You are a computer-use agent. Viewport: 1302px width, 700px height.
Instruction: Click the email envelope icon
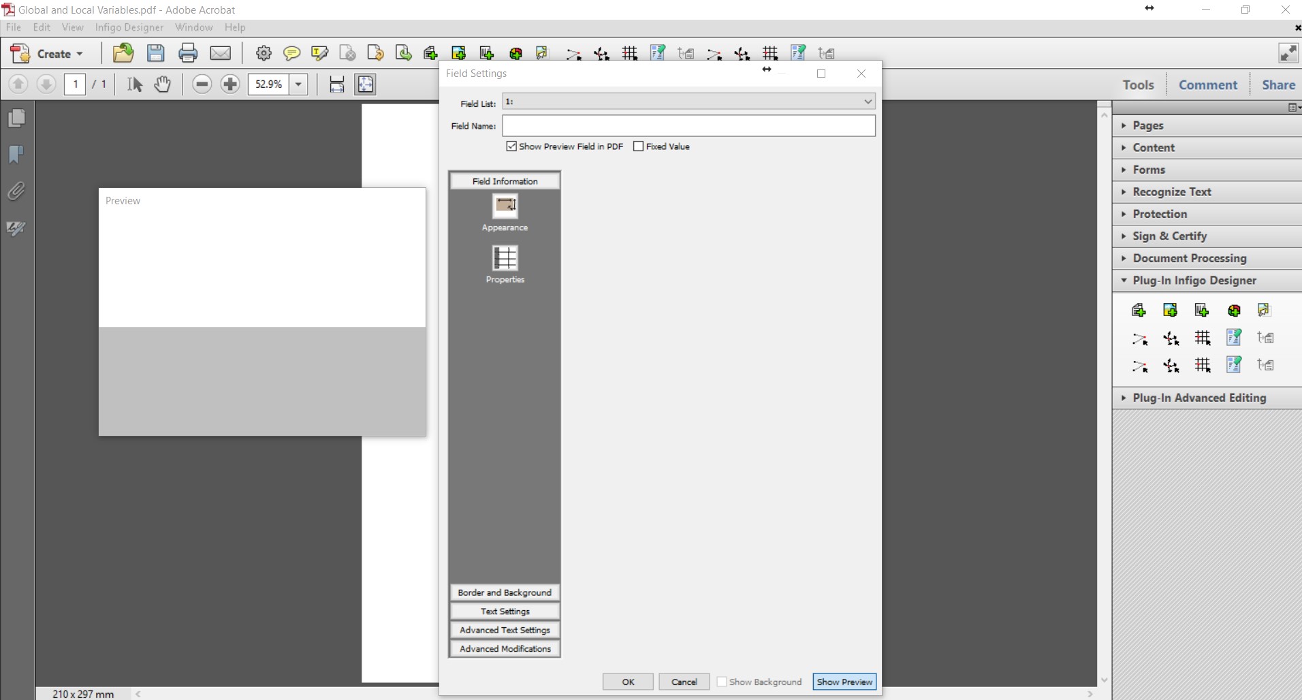220,53
